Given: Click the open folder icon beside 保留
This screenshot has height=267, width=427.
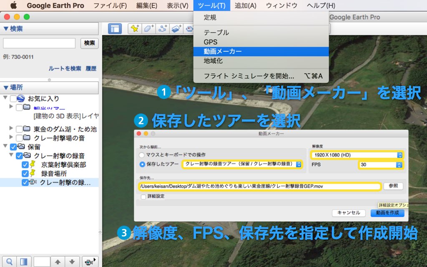Looking at the screenshot, I should click(x=21, y=146).
